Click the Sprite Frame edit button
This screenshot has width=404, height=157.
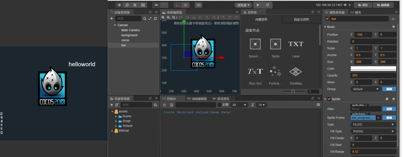[x=389, y=118]
